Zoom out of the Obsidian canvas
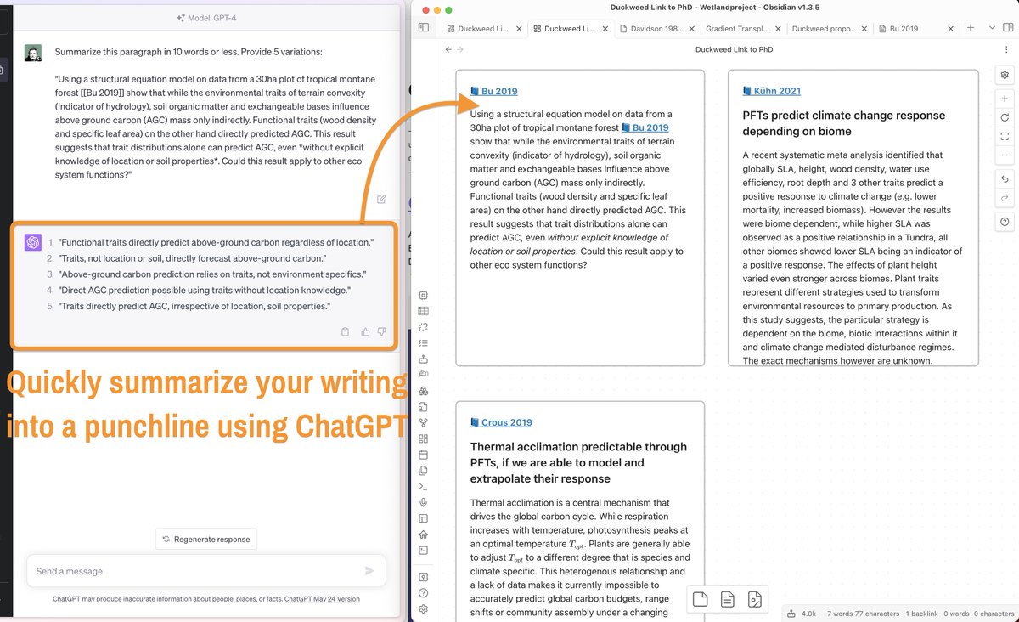The height and width of the screenshot is (622, 1019). click(x=1005, y=155)
